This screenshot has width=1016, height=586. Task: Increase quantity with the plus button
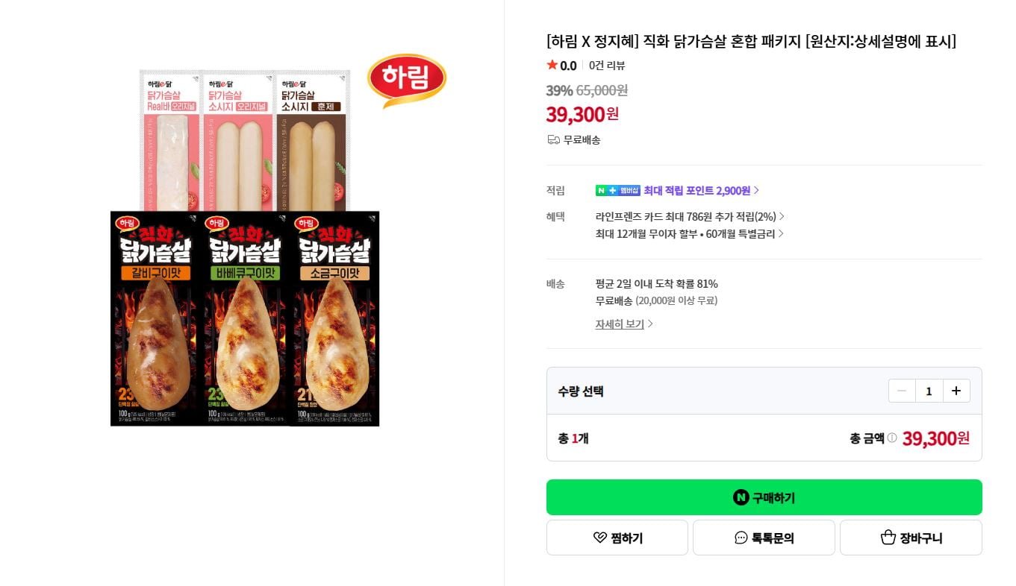pos(956,391)
